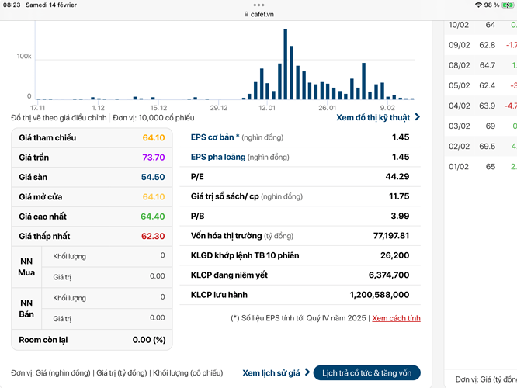Viewport: 517px width, 388px height.
Task: Open the Xem đồ thị kỹ thuật link
Action: [373, 118]
